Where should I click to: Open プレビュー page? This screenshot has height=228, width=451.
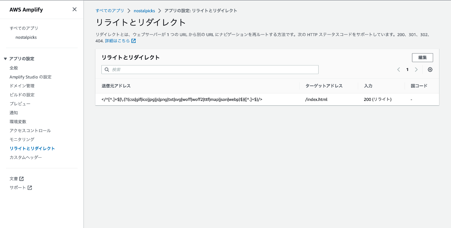20,104
